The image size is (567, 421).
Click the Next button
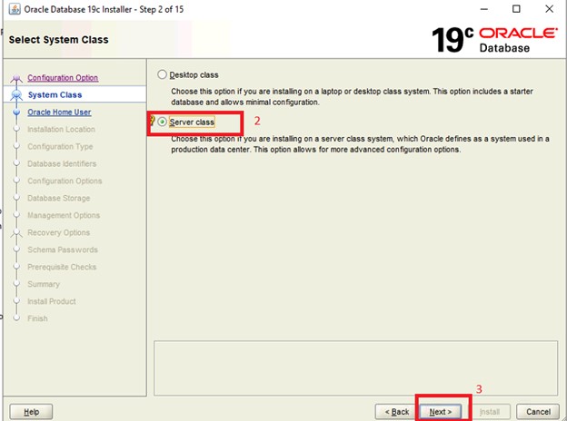(x=441, y=411)
